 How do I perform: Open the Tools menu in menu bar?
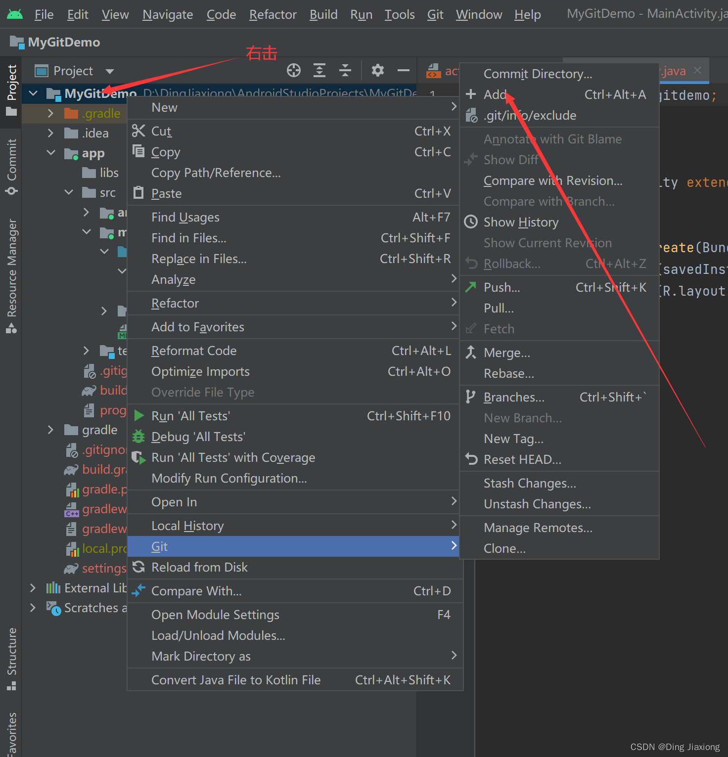(400, 15)
